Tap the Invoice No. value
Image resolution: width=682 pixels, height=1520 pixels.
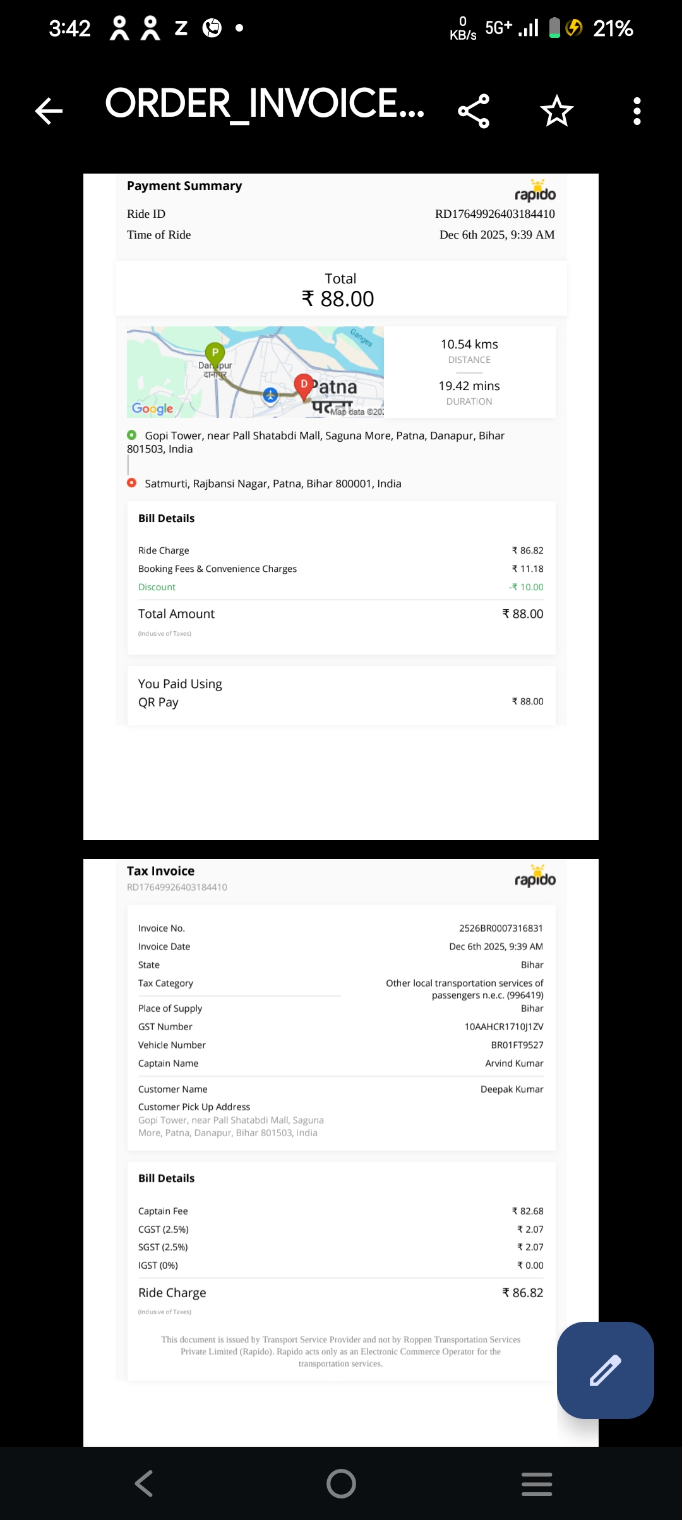501,928
